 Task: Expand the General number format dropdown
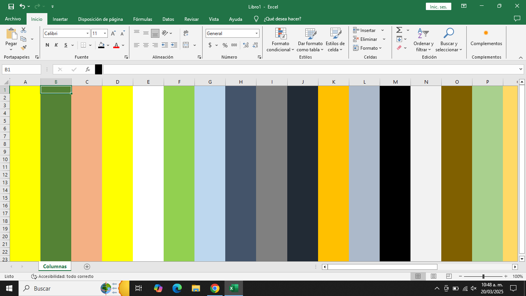[256, 34]
